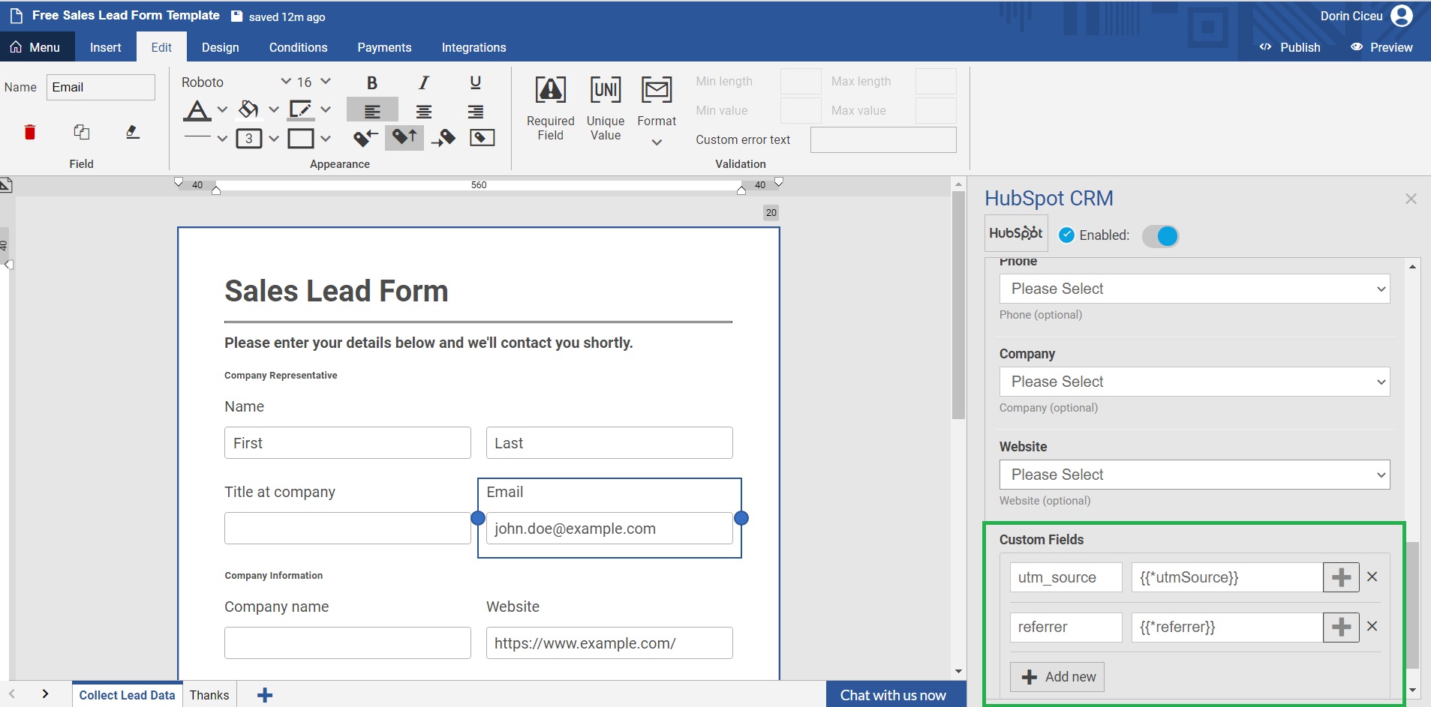Toggle underline formatting
The height and width of the screenshot is (707, 1431).
tap(475, 83)
